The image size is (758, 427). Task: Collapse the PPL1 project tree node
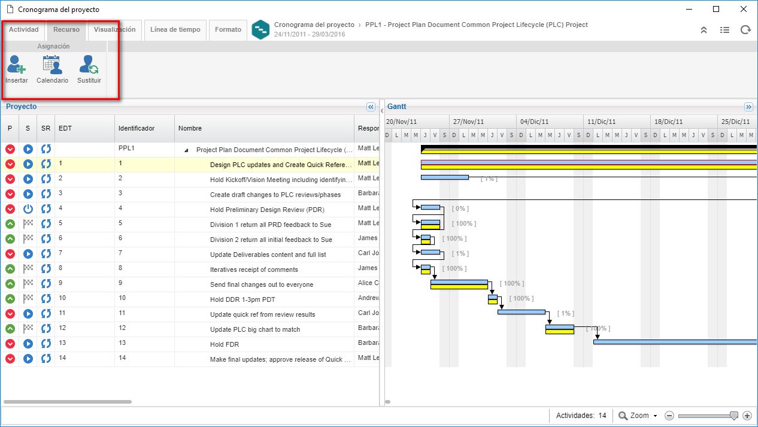[186, 150]
